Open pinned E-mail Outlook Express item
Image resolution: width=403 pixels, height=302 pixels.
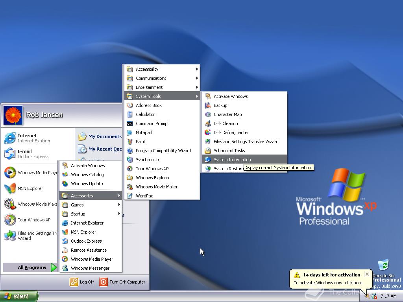click(38, 154)
